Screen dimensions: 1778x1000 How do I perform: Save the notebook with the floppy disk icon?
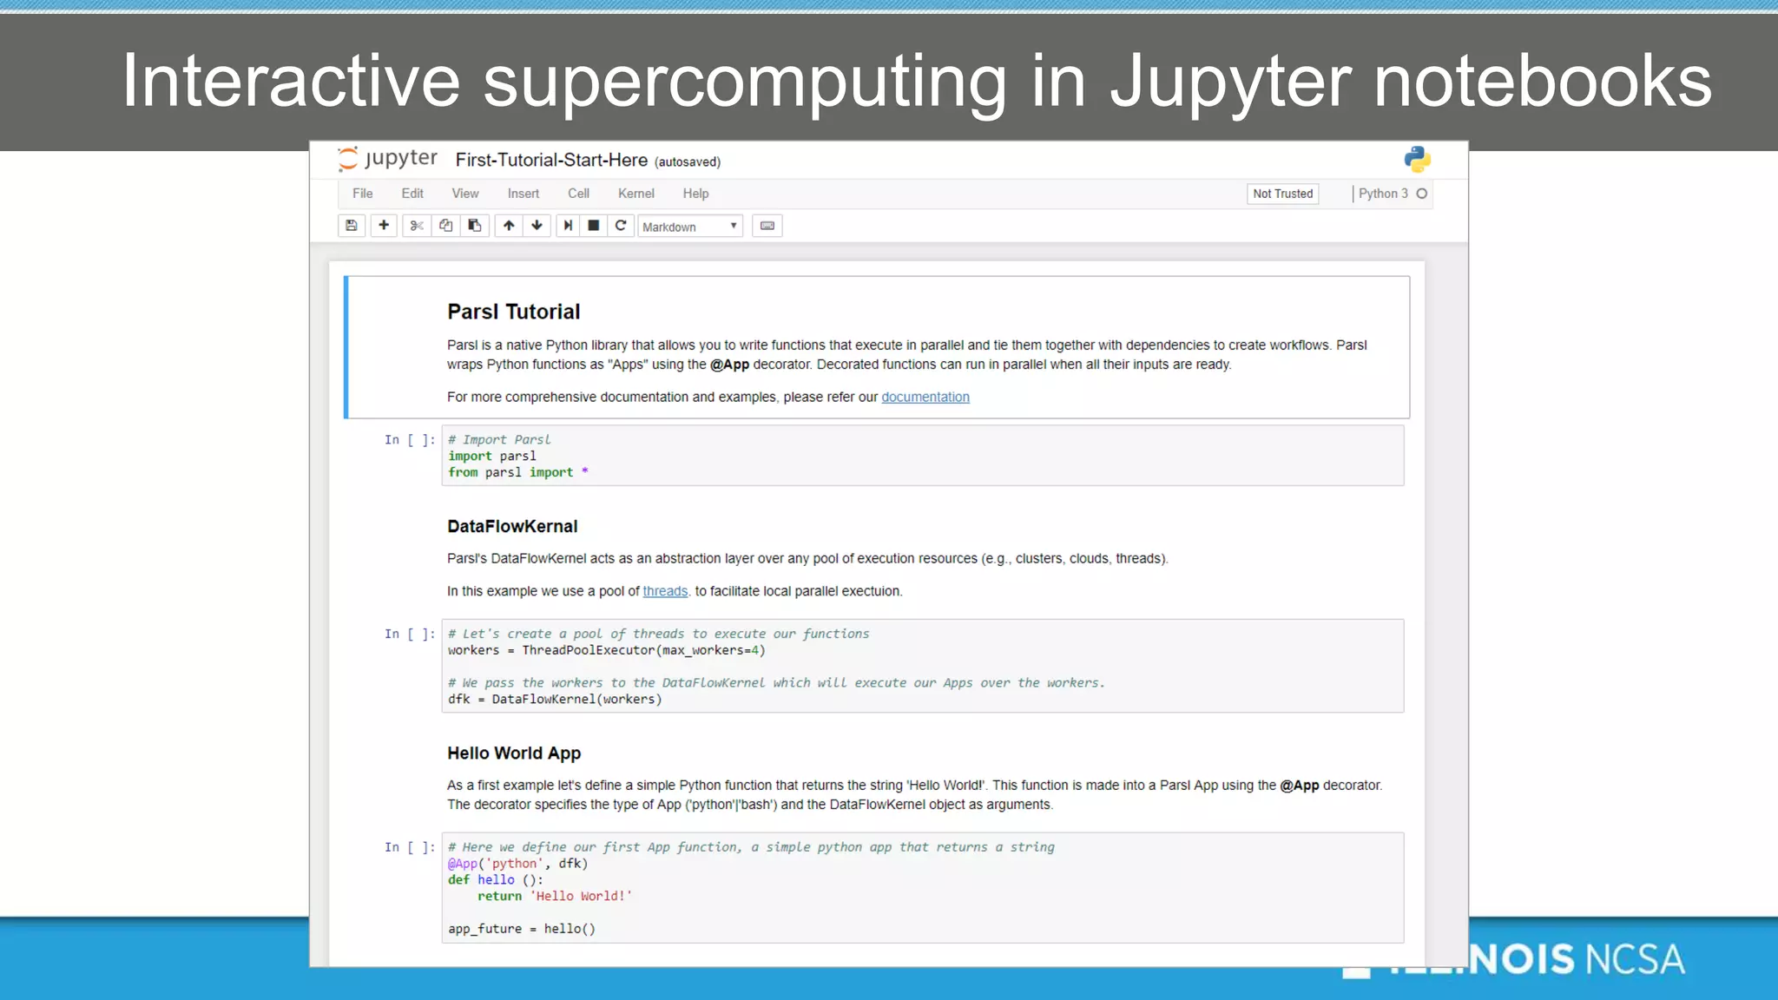click(x=352, y=226)
